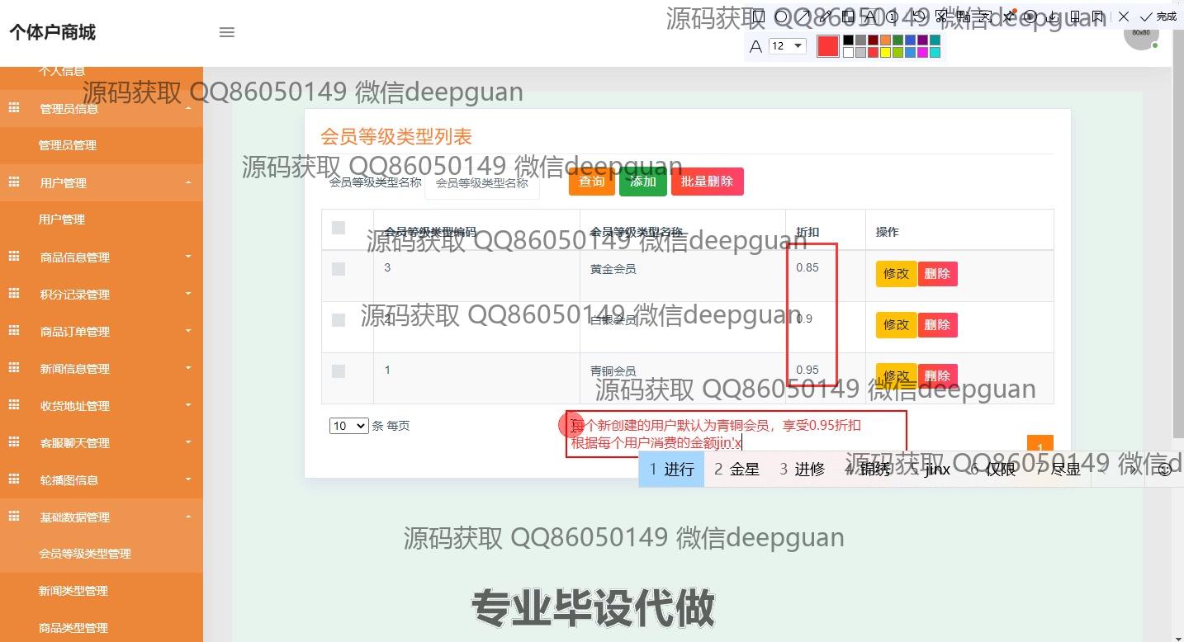Expand the 客服聊天管理 menu arrow
This screenshot has width=1184, height=642.
[188, 442]
